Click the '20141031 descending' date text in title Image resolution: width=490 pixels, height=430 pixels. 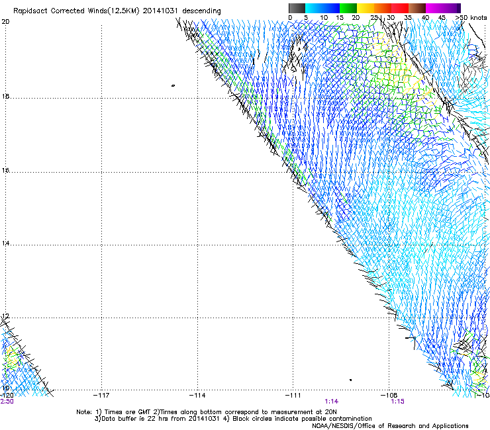click(182, 11)
